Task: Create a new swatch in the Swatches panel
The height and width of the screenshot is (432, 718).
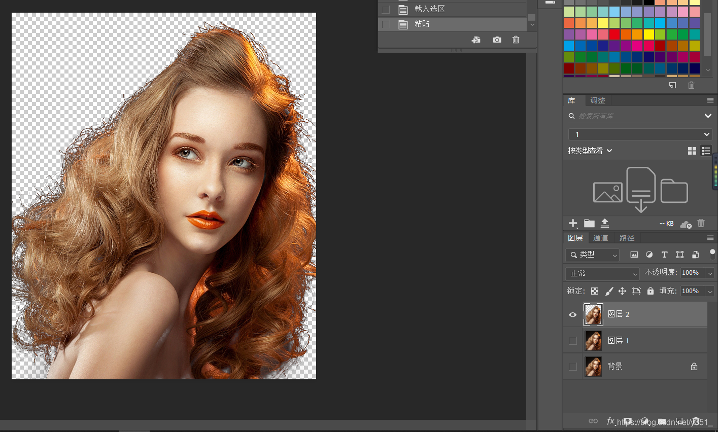Action: [x=672, y=85]
